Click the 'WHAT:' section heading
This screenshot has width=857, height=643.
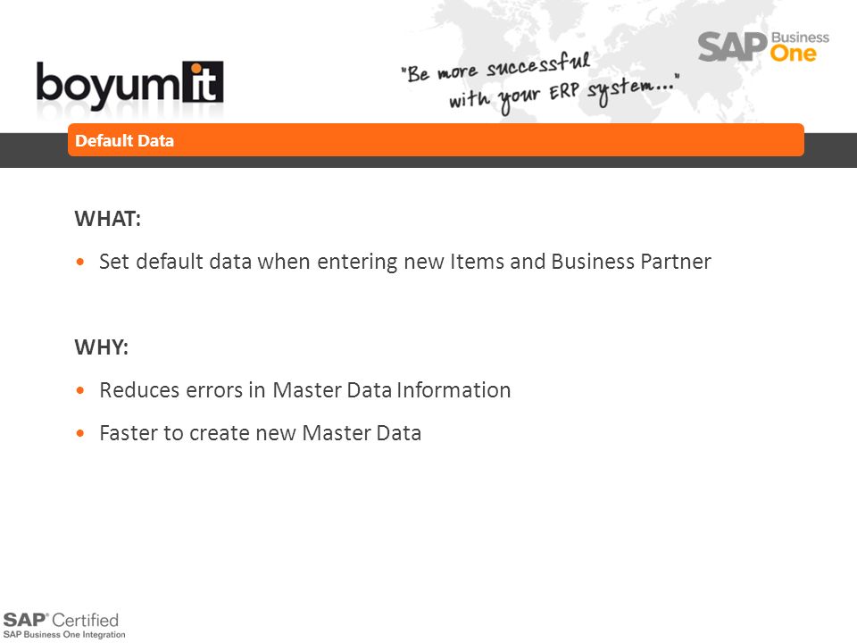108,219
